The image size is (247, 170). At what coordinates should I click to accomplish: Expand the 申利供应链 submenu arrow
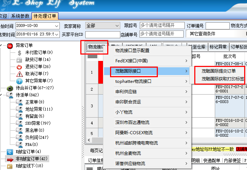point(186,92)
